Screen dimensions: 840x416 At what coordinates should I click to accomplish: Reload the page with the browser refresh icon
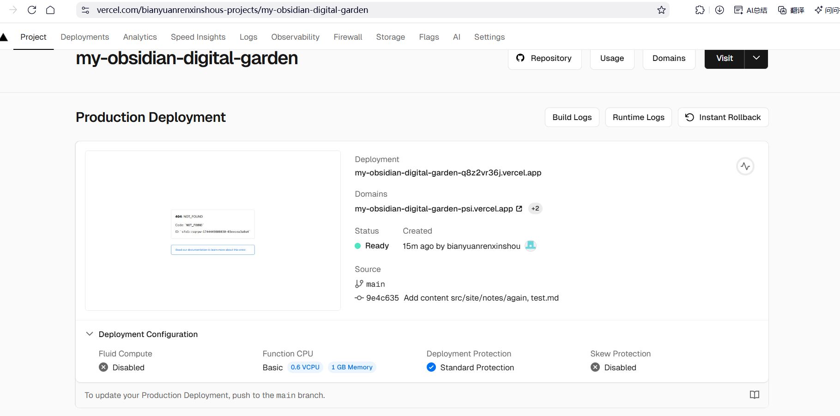tap(32, 10)
